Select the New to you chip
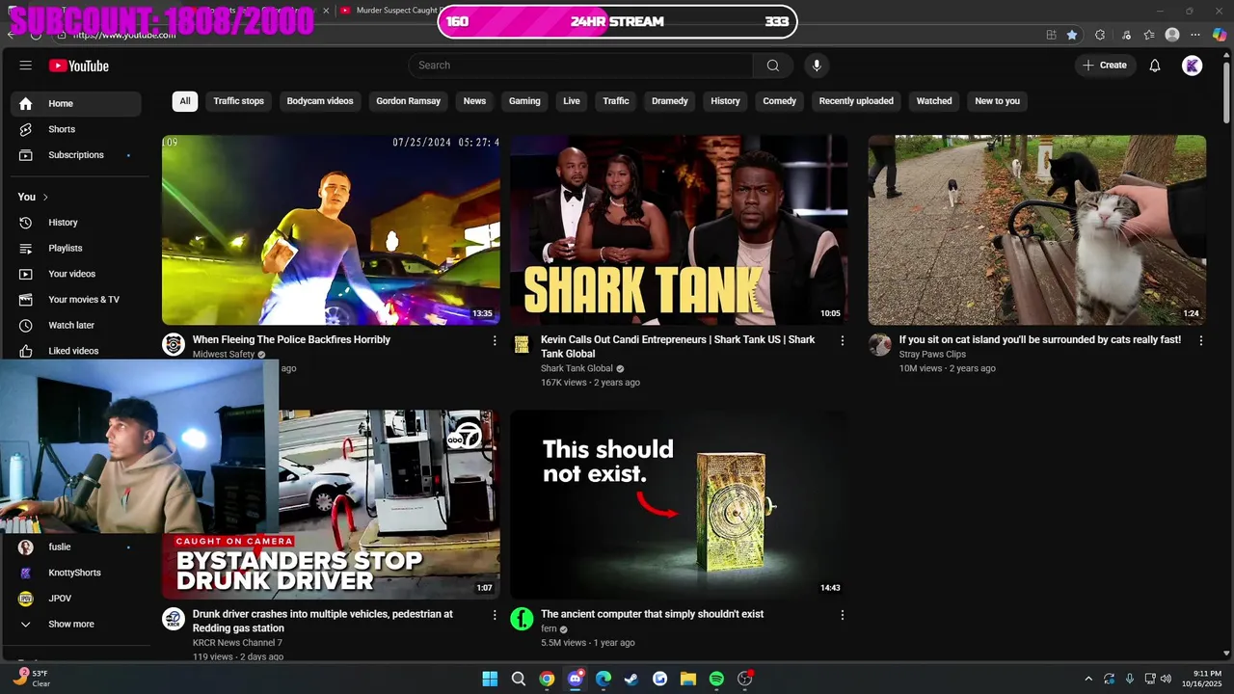 [x=998, y=101]
